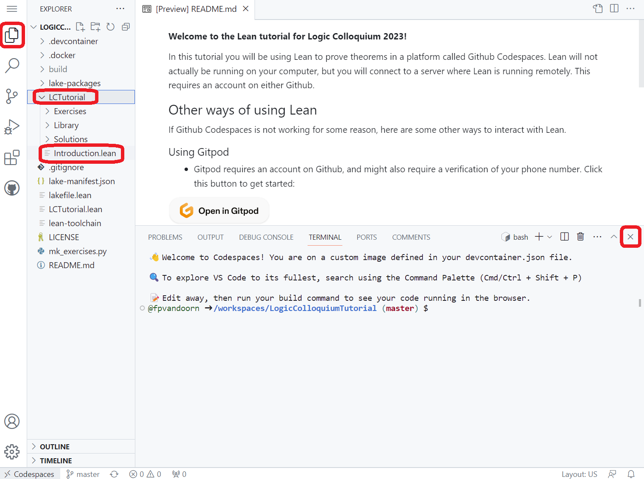Switch to the OUTPUT tab

click(x=210, y=237)
